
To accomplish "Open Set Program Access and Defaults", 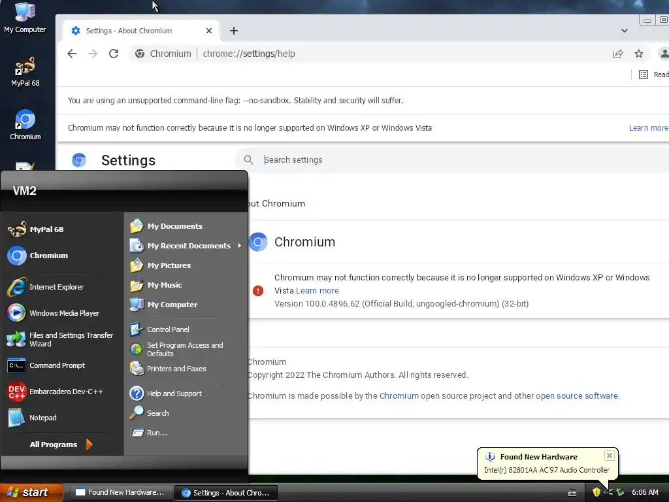I will (186, 349).
